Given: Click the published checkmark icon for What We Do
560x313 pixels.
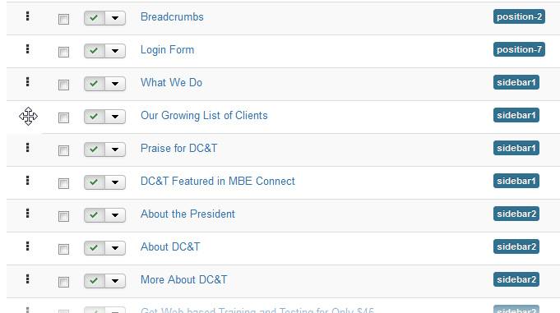Looking at the screenshot, I should pos(95,84).
